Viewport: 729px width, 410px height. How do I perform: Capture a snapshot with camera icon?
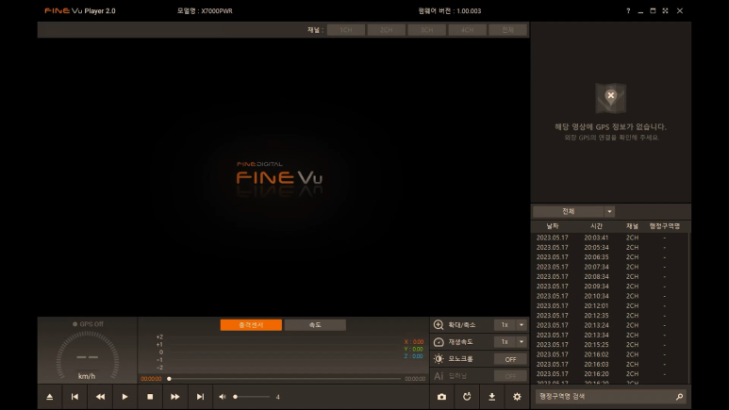click(x=441, y=397)
